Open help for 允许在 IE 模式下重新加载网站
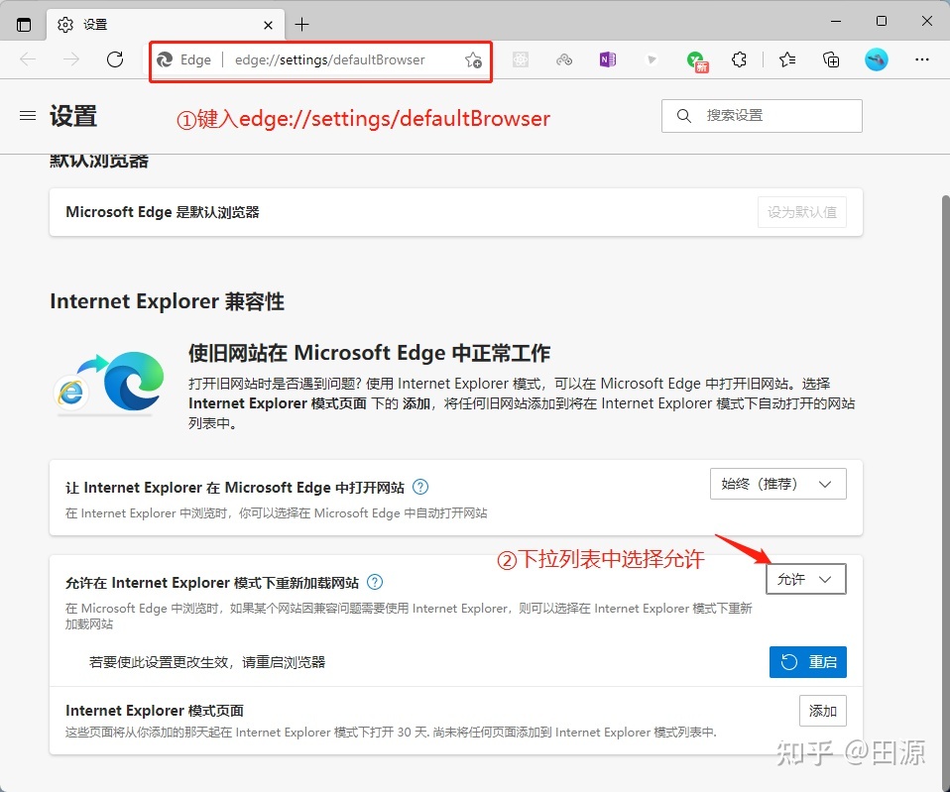950x792 pixels. point(375,582)
